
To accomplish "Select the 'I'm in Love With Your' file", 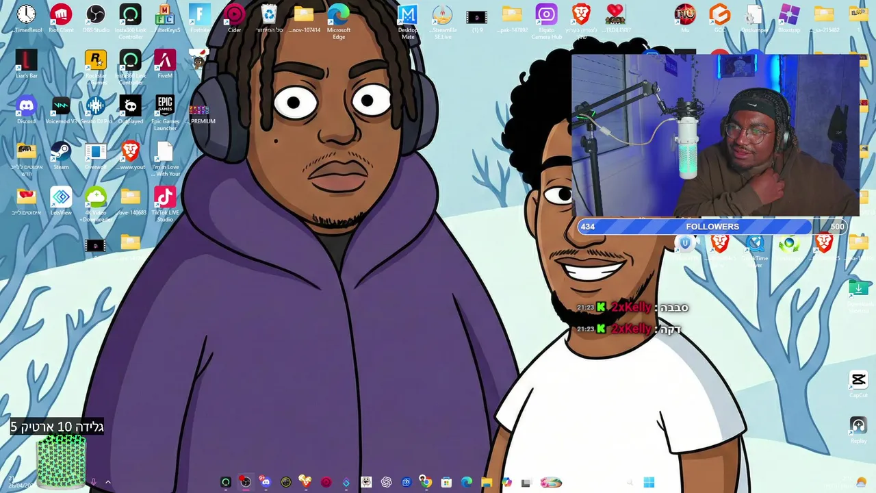I will coord(165,159).
